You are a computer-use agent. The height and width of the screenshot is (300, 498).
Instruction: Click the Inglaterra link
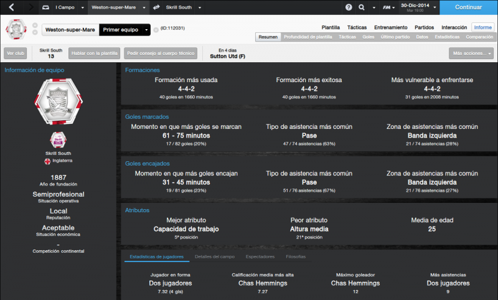pos(62,161)
